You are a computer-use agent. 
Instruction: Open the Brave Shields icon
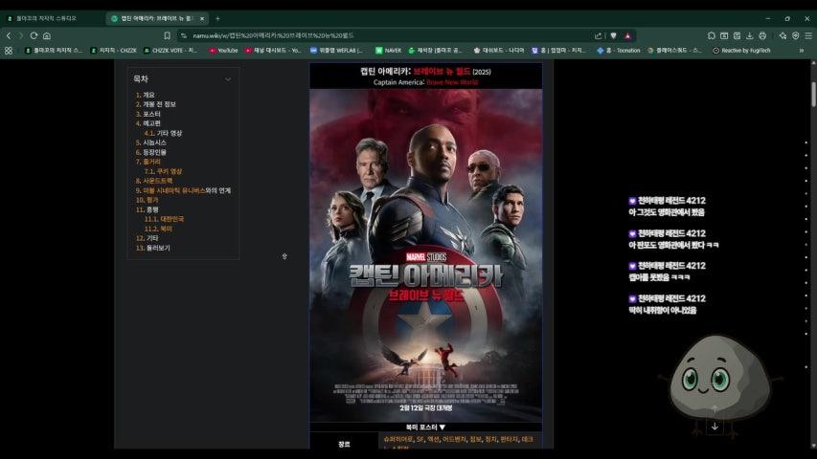click(x=613, y=36)
